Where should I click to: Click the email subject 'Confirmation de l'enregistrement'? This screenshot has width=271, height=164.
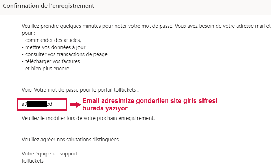[48, 6]
